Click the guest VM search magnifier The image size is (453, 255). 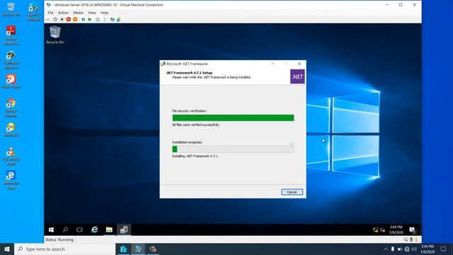coord(65,229)
